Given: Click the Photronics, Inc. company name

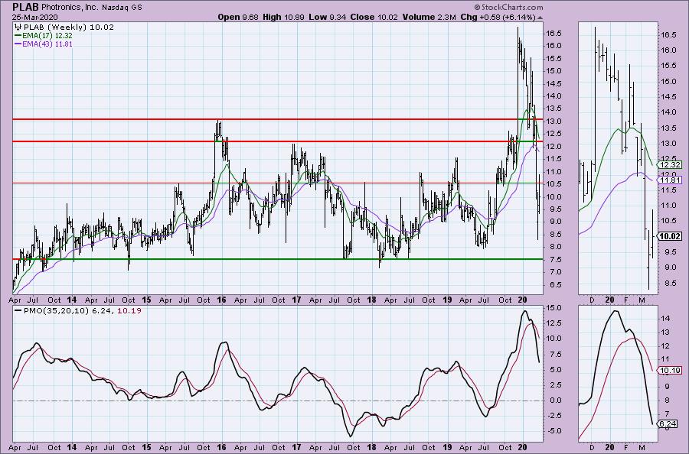Looking at the screenshot, I should (x=70, y=8).
